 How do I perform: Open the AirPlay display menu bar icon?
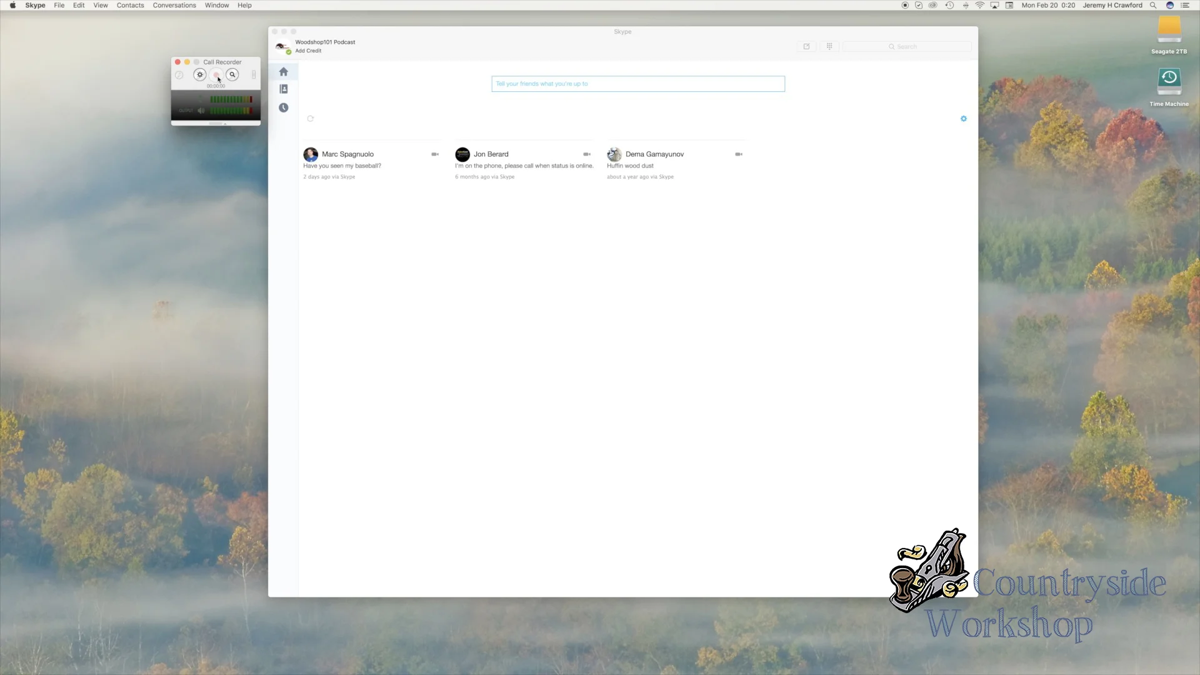994,5
